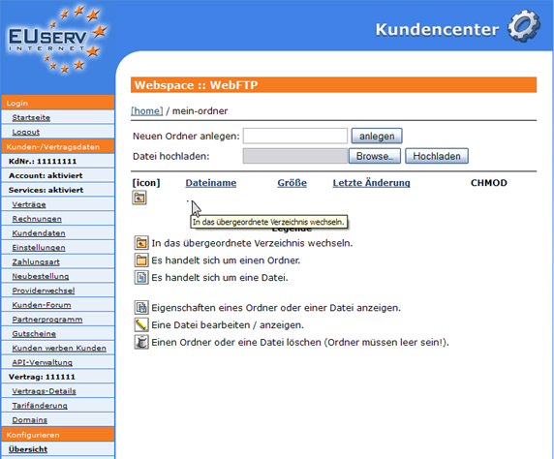Open Neubestellung in the sidebar
The height and width of the screenshot is (459, 554).
click(x=41, y=276)
